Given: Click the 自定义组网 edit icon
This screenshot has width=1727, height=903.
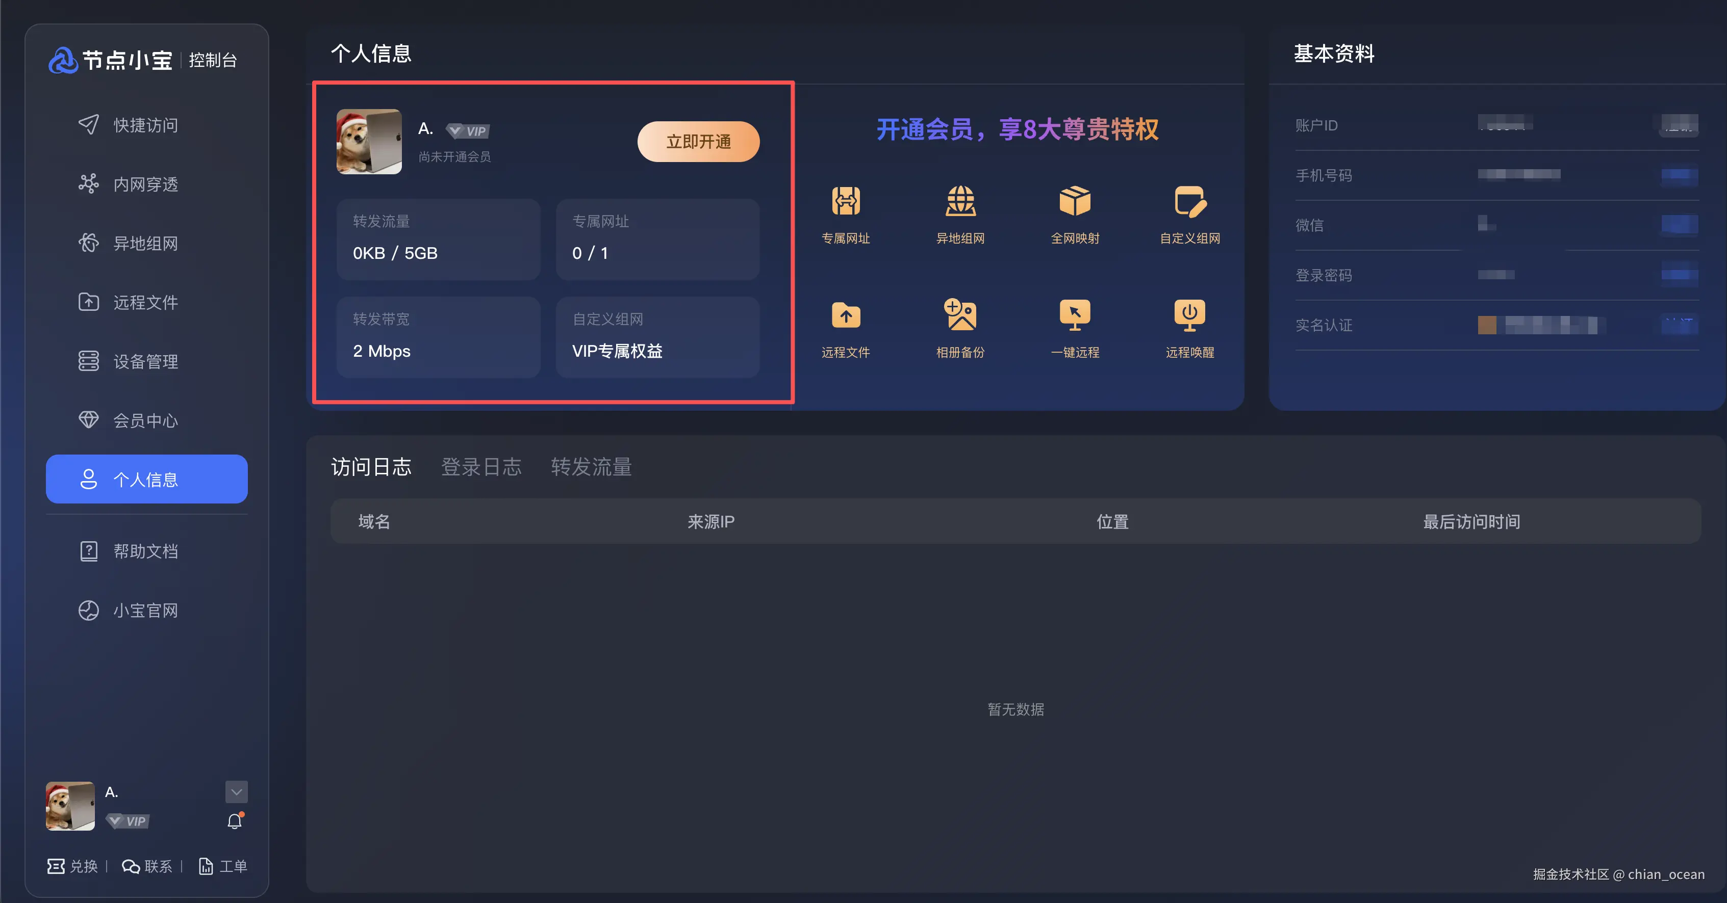Looking at the screenshot, I should (x=1189, y=201).
